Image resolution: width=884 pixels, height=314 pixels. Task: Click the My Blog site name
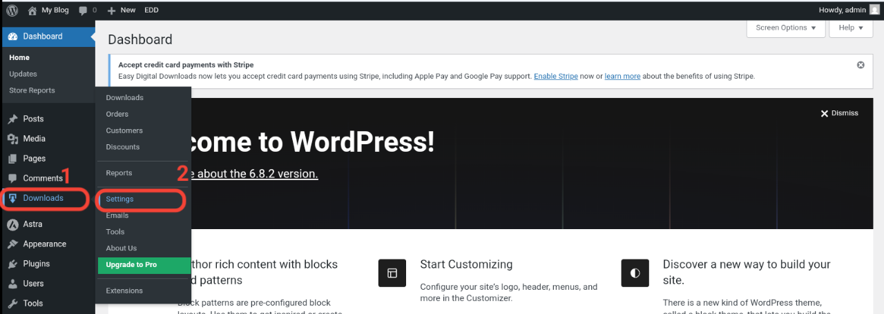(56, 10)
